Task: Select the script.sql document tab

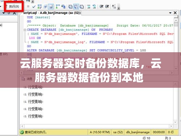Action: [x=52, y=13]
